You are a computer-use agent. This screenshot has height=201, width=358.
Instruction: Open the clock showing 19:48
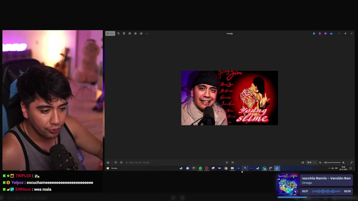coord(343,168)
